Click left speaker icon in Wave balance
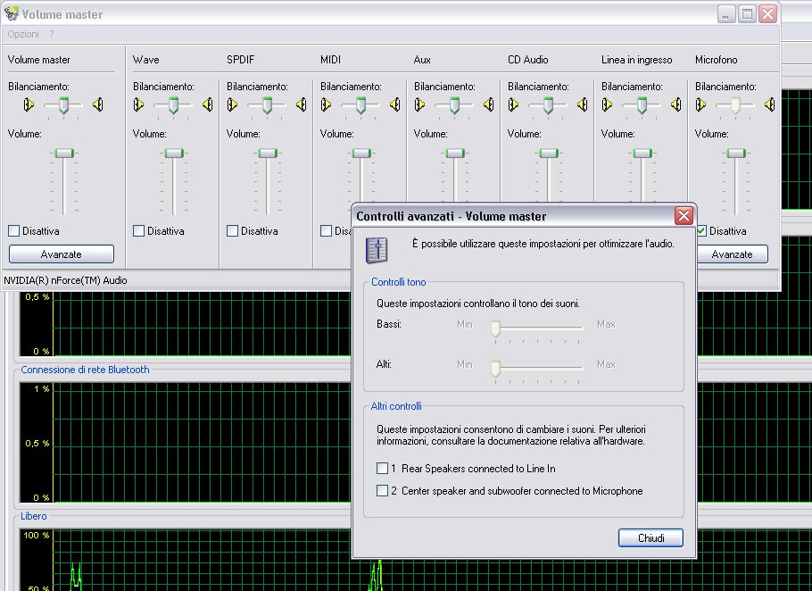Viewport: 812px width, 591px height. click(138, 104)
